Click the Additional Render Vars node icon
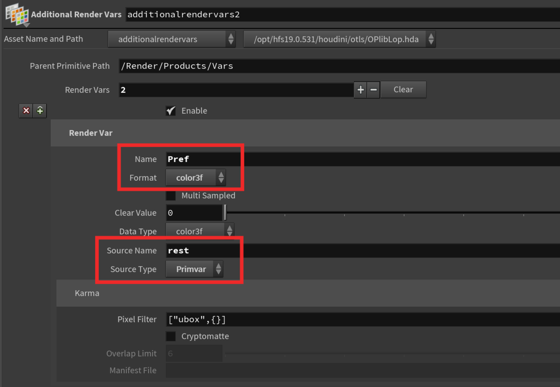560x387 pixels. click(16, 14)
